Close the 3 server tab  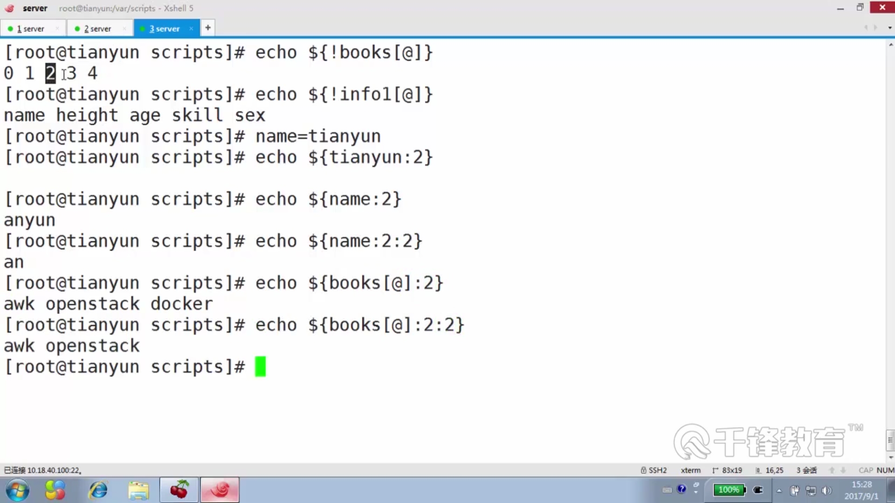pos(191,28)
